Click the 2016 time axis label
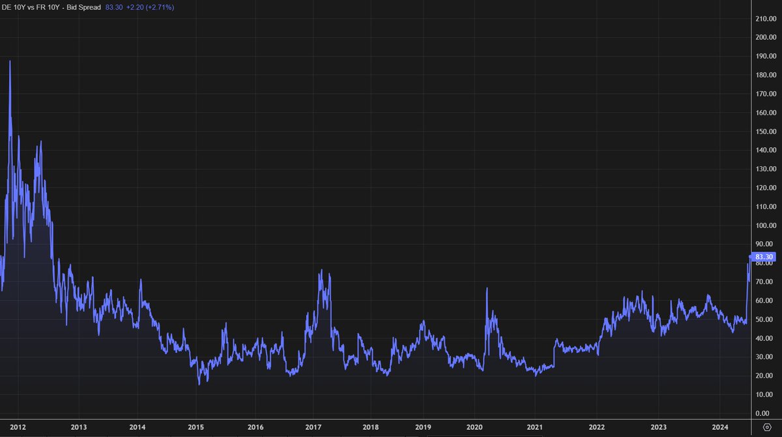 255,427
